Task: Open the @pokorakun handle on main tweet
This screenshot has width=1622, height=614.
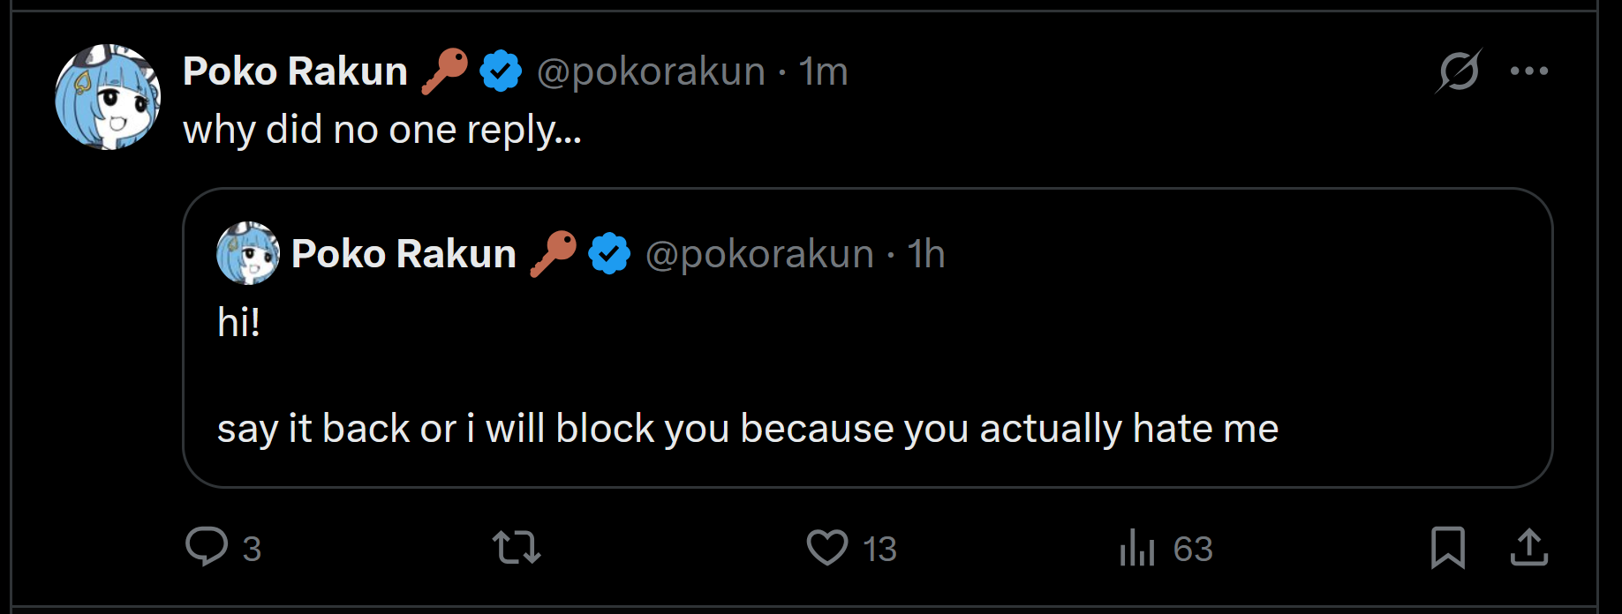Action: click(x=651, y=71)
